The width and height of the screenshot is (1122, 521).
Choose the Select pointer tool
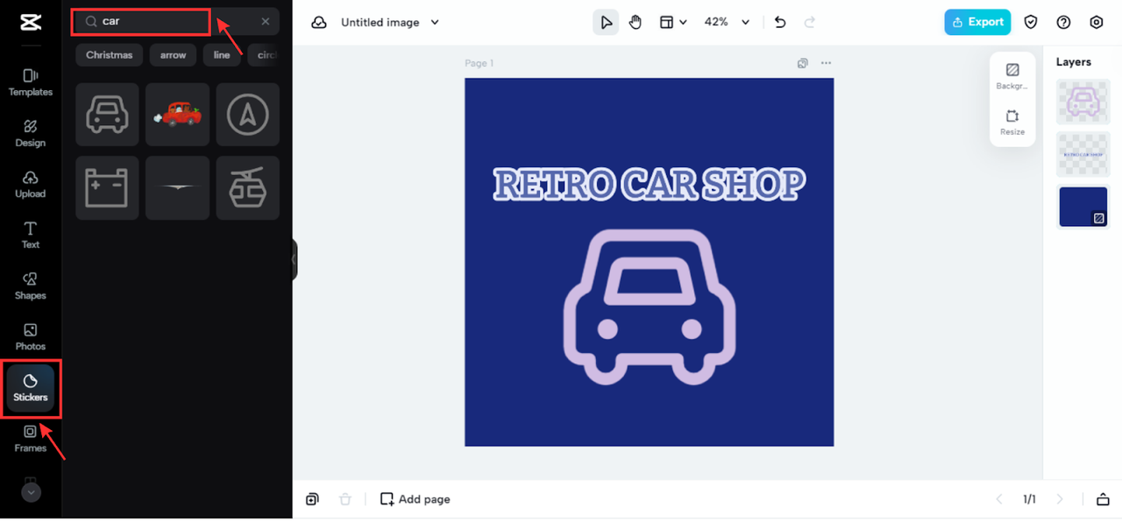(606, 22)
